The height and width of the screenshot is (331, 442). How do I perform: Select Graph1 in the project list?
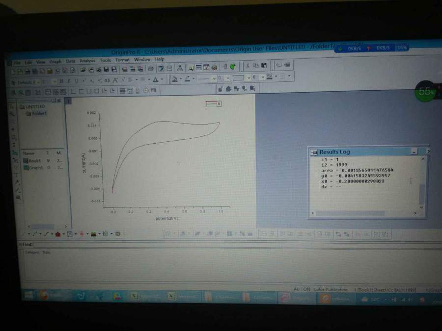33,168
